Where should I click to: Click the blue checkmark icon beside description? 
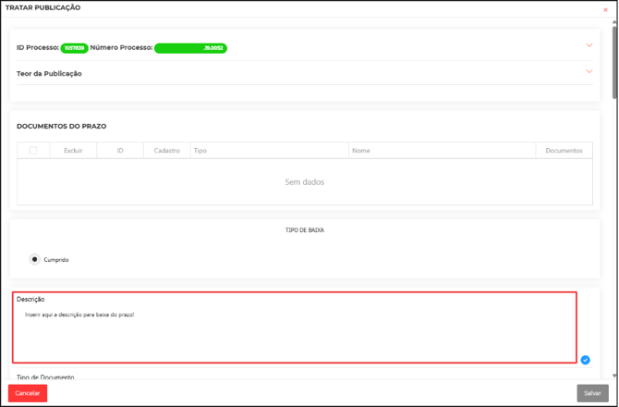coord(585,360)
